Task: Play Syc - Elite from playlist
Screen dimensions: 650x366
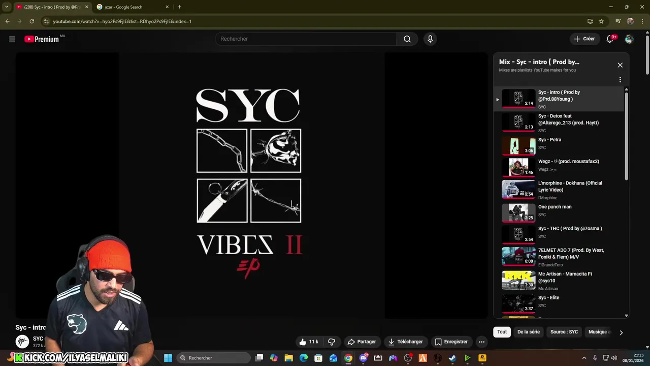Action: (559, 303)
